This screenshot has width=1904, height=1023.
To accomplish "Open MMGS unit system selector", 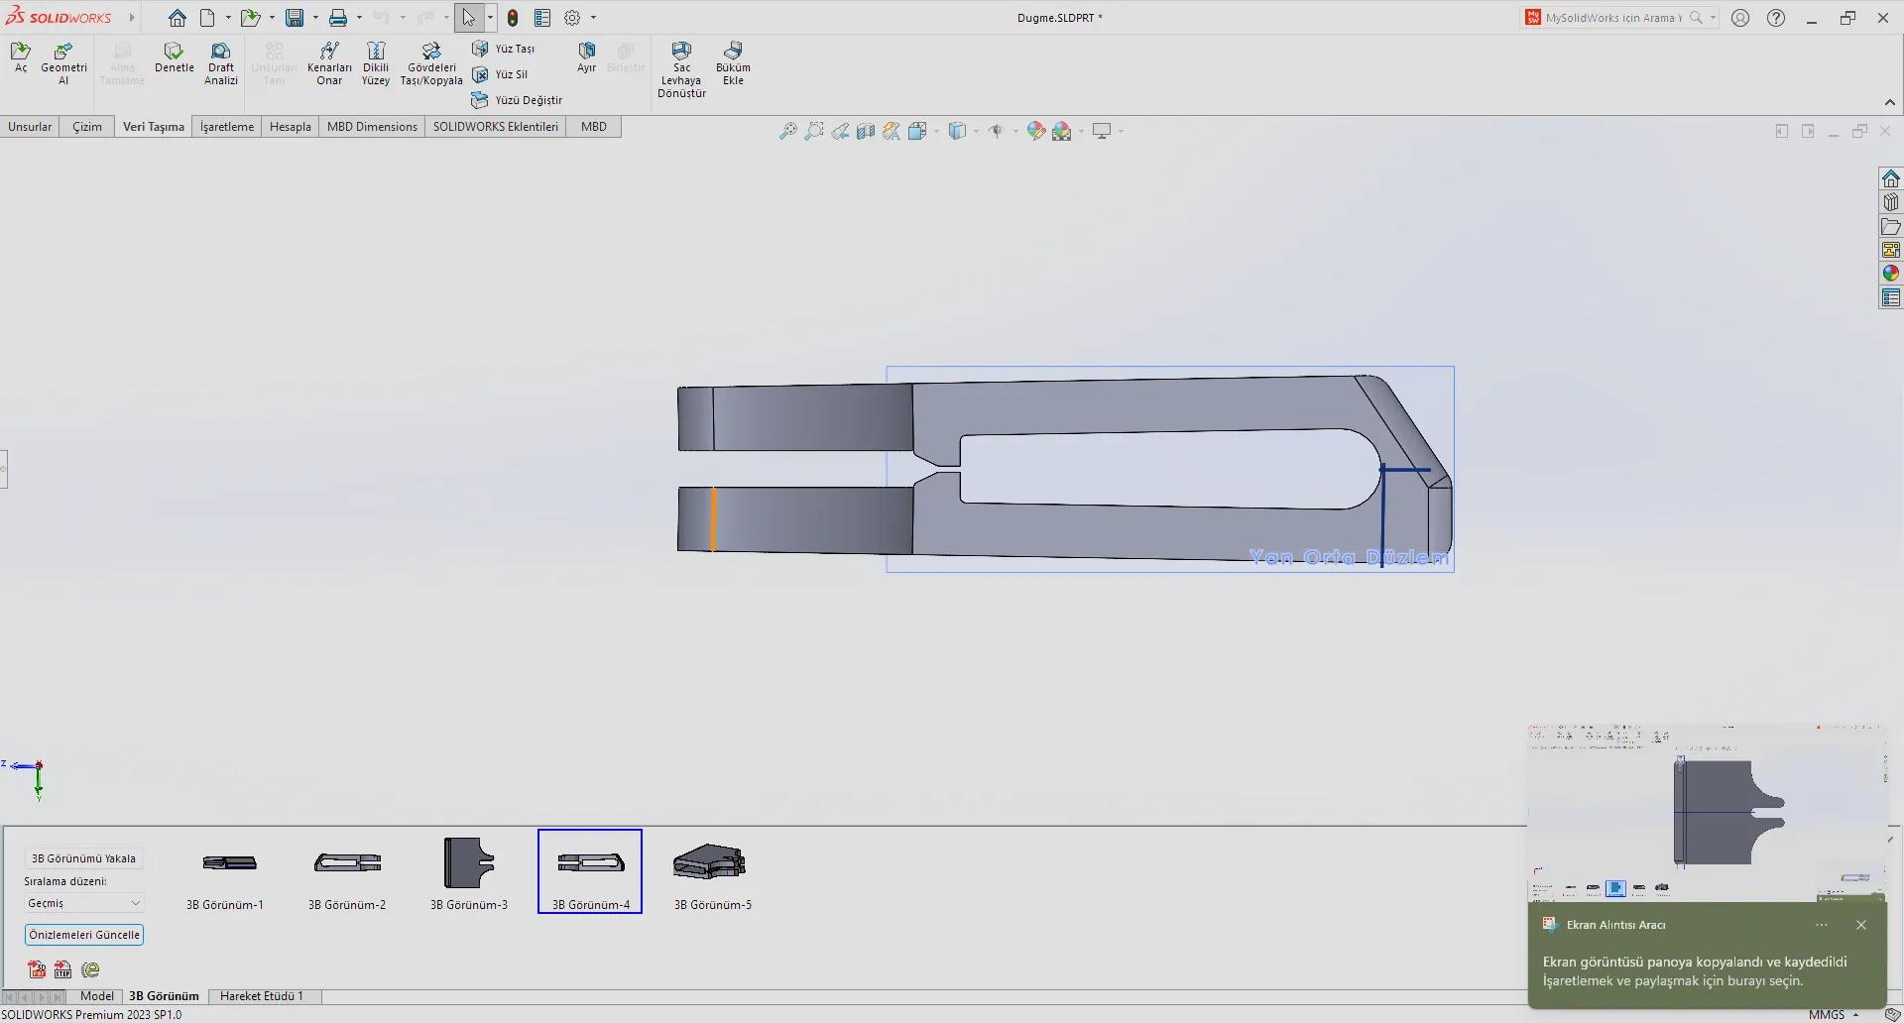I will [x=1833, y=1015].
